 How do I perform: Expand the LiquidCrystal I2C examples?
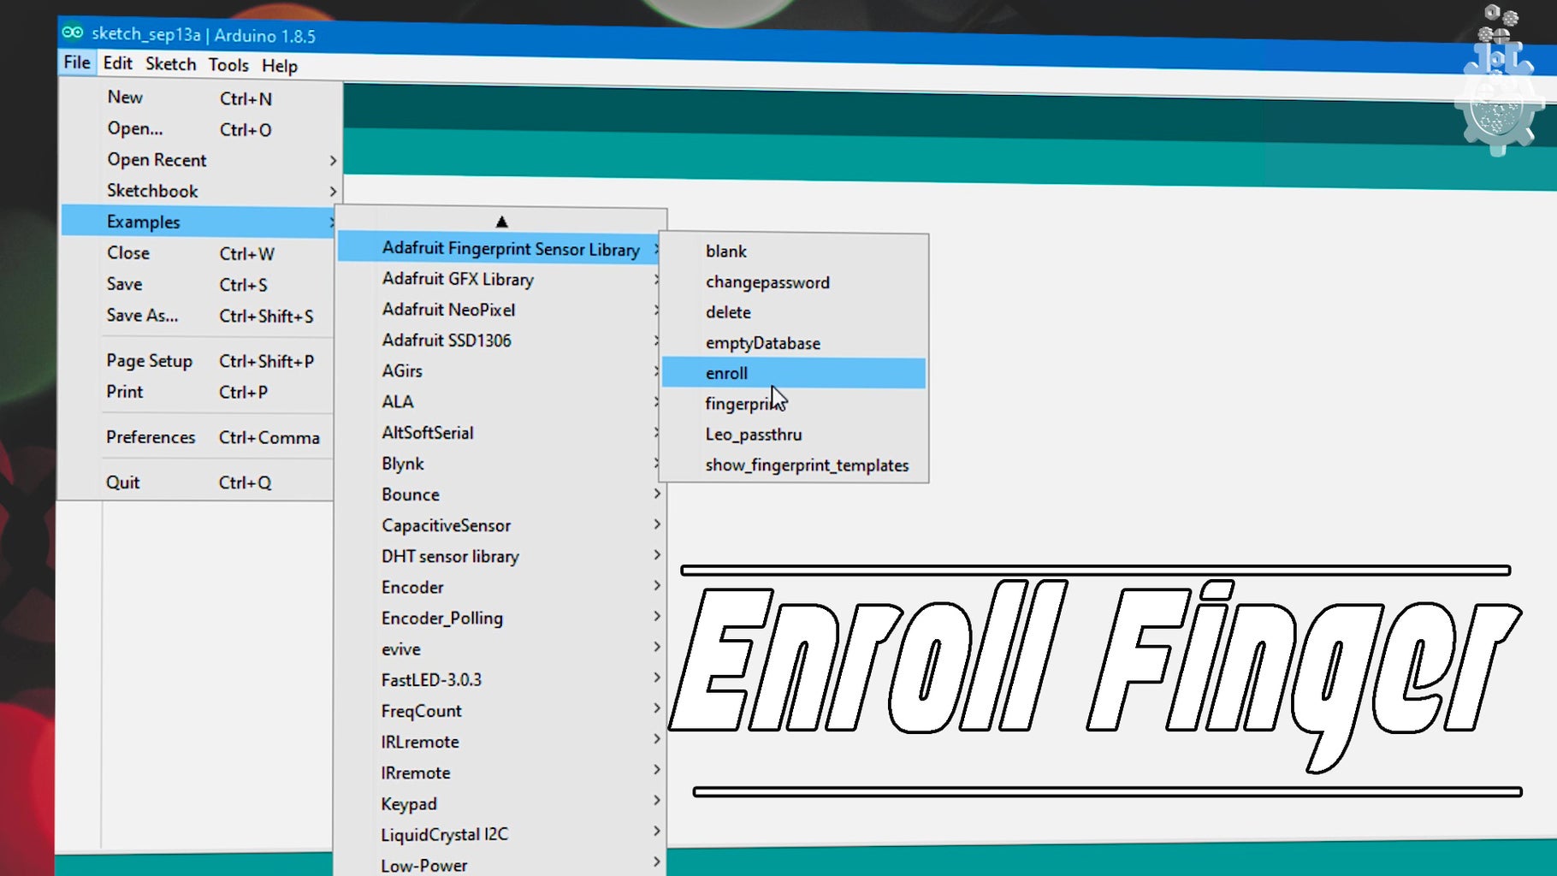coord(444,834)
